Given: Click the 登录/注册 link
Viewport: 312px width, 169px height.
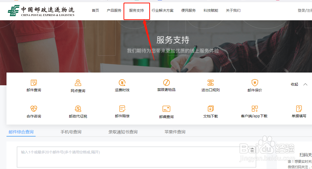Looking at the screenshot, I should click(x=304, y=10).
